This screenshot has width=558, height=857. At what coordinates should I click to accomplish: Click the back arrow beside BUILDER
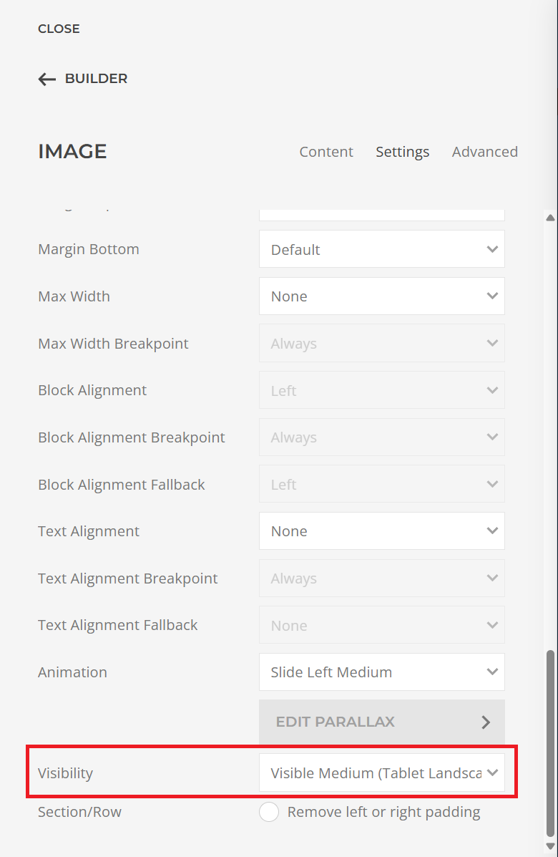click(46, 79)
